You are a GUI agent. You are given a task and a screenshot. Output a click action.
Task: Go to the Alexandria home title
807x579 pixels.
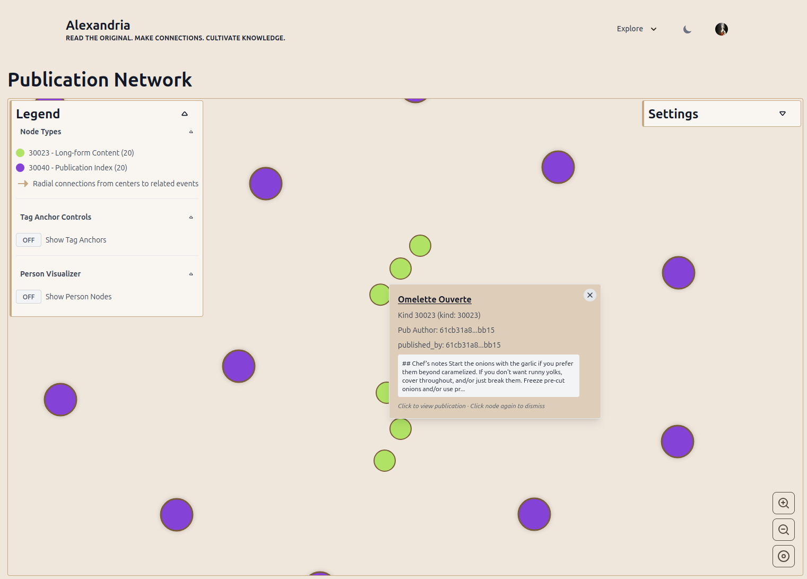click(98, 25)
